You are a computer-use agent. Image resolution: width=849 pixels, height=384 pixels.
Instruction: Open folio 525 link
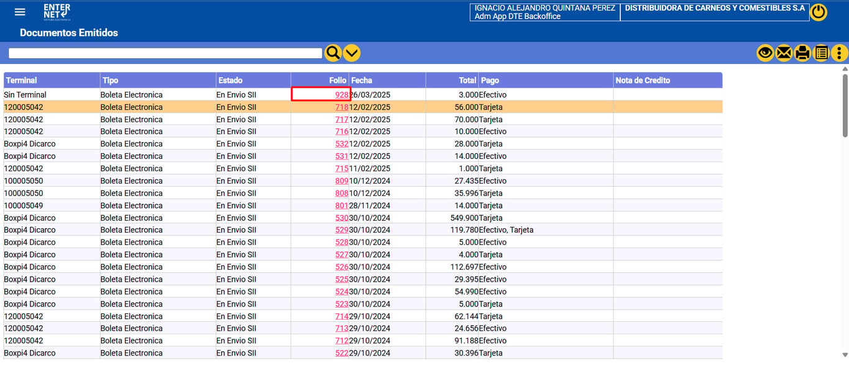tap(342, 280)
